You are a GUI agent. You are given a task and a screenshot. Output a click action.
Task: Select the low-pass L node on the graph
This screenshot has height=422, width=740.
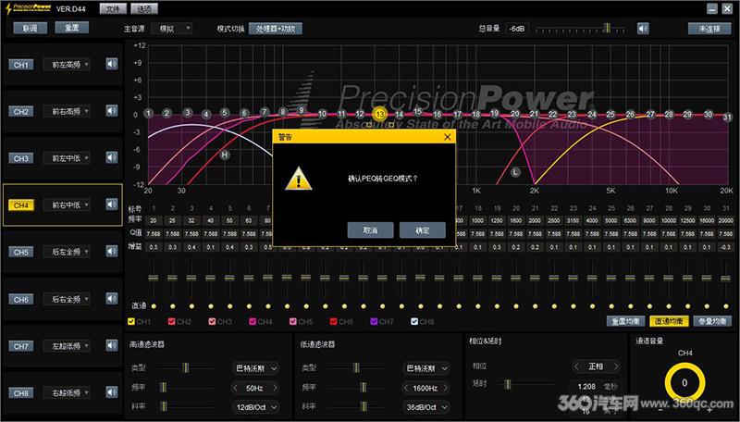point(515,172)
